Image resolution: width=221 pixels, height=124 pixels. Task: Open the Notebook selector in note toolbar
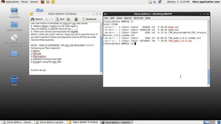point(89,19)
